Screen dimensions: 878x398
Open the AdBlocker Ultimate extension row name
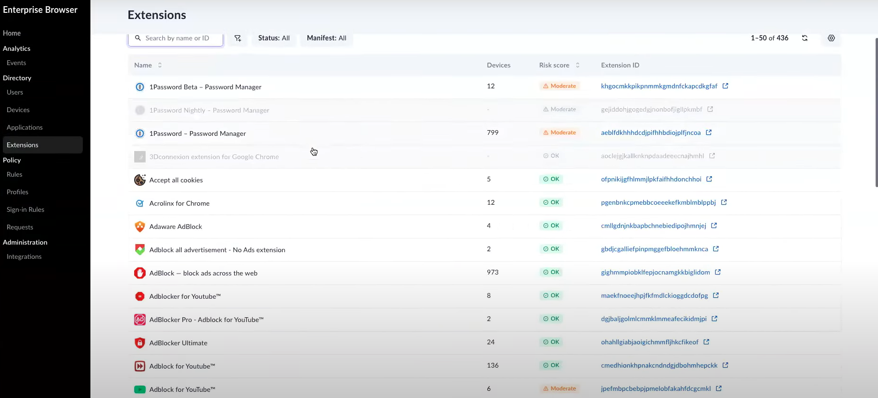coord(178,343)
